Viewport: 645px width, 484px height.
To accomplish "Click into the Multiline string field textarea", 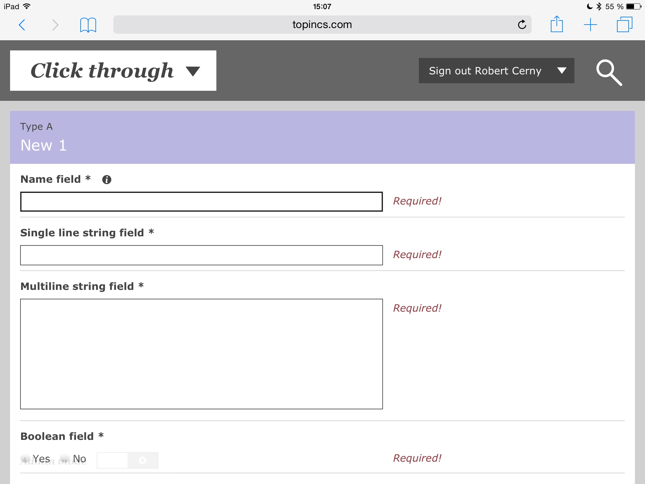I will pyautogui.click(x=201, y=354).
